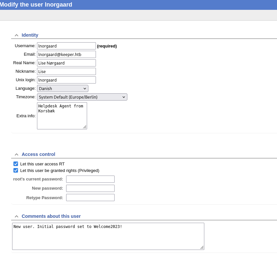Screen dimensions: 277x264
Task: Focus the Username input field
Action: pyautogui.click(x=66, y=46)
